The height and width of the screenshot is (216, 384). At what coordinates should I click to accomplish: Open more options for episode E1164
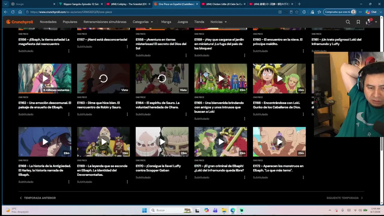tap(186, 114)
